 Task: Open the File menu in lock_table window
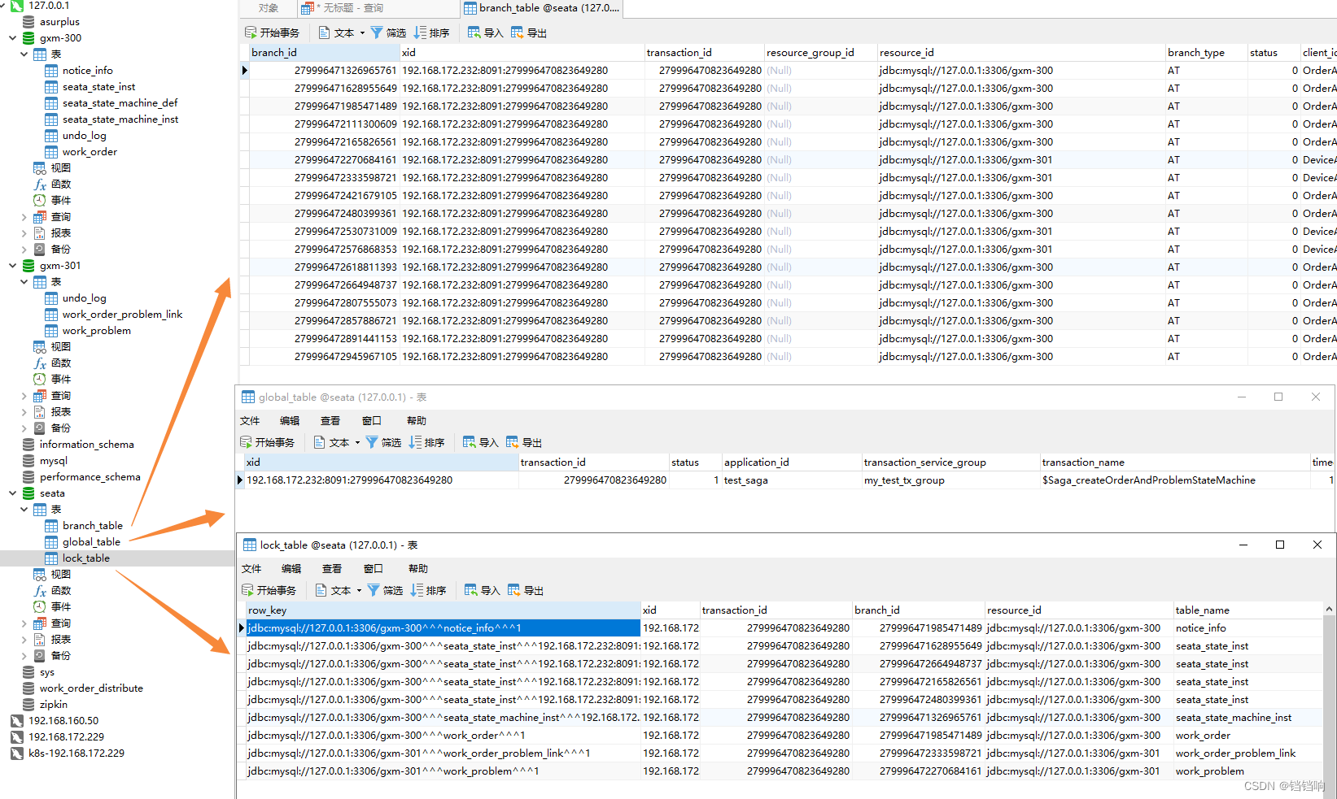pyautogui.click(x=251, y=568)
